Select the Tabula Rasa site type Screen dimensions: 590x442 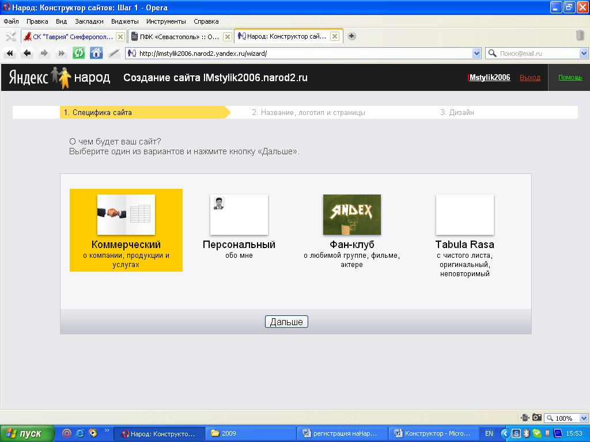[465, 235]
